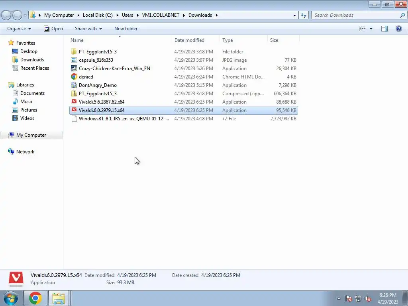
Task: Click the muted volume tray icon
Action: tap(368, 298)
